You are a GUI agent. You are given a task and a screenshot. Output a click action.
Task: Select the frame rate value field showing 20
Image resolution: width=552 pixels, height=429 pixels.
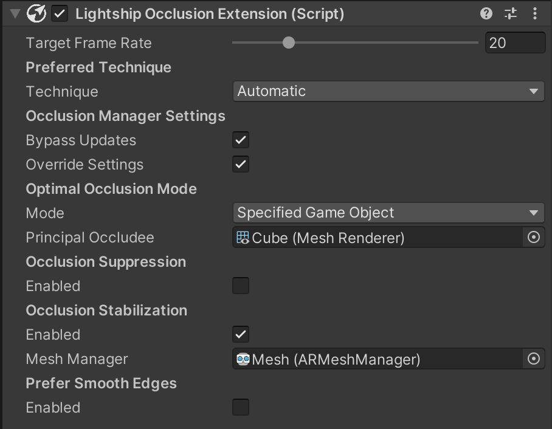(515, 43)
